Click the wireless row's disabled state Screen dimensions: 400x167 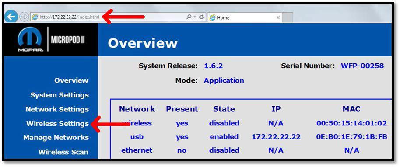(x=224, y=123)
